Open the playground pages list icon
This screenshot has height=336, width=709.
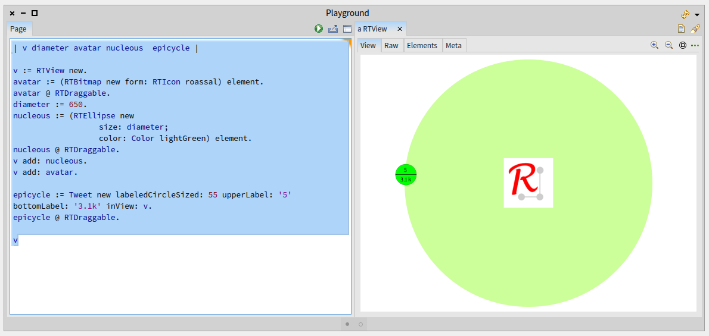pyautogui.click(x=347, y=29)
